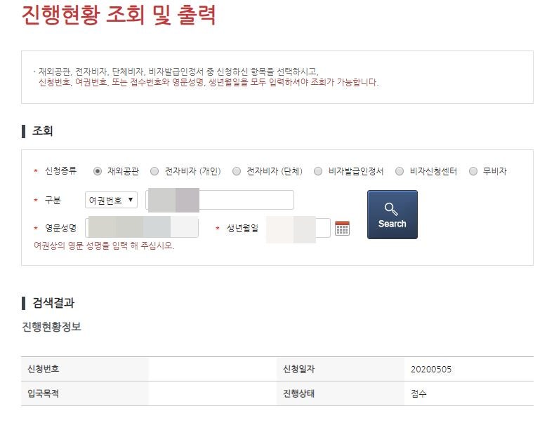Screen dimensions: 554x425
Task: Select the 전자비자 (개인) radio option
Action: [154, 171]
